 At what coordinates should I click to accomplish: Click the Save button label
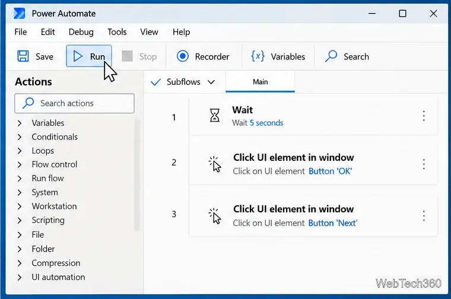point(45,56)
